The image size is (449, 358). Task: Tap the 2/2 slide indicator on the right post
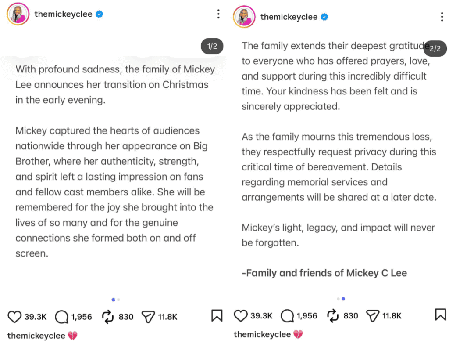point(435,49)
